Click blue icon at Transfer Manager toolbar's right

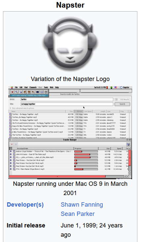(x=128, y=144)
